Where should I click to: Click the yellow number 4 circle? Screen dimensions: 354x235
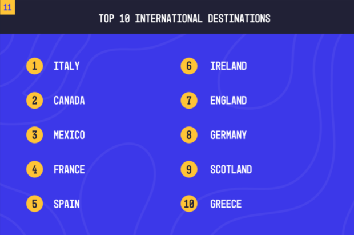[x=34, y=169]
